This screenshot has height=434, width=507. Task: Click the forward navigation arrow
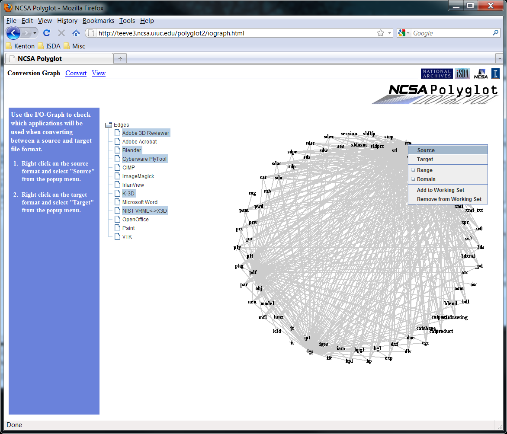point(26,33)
